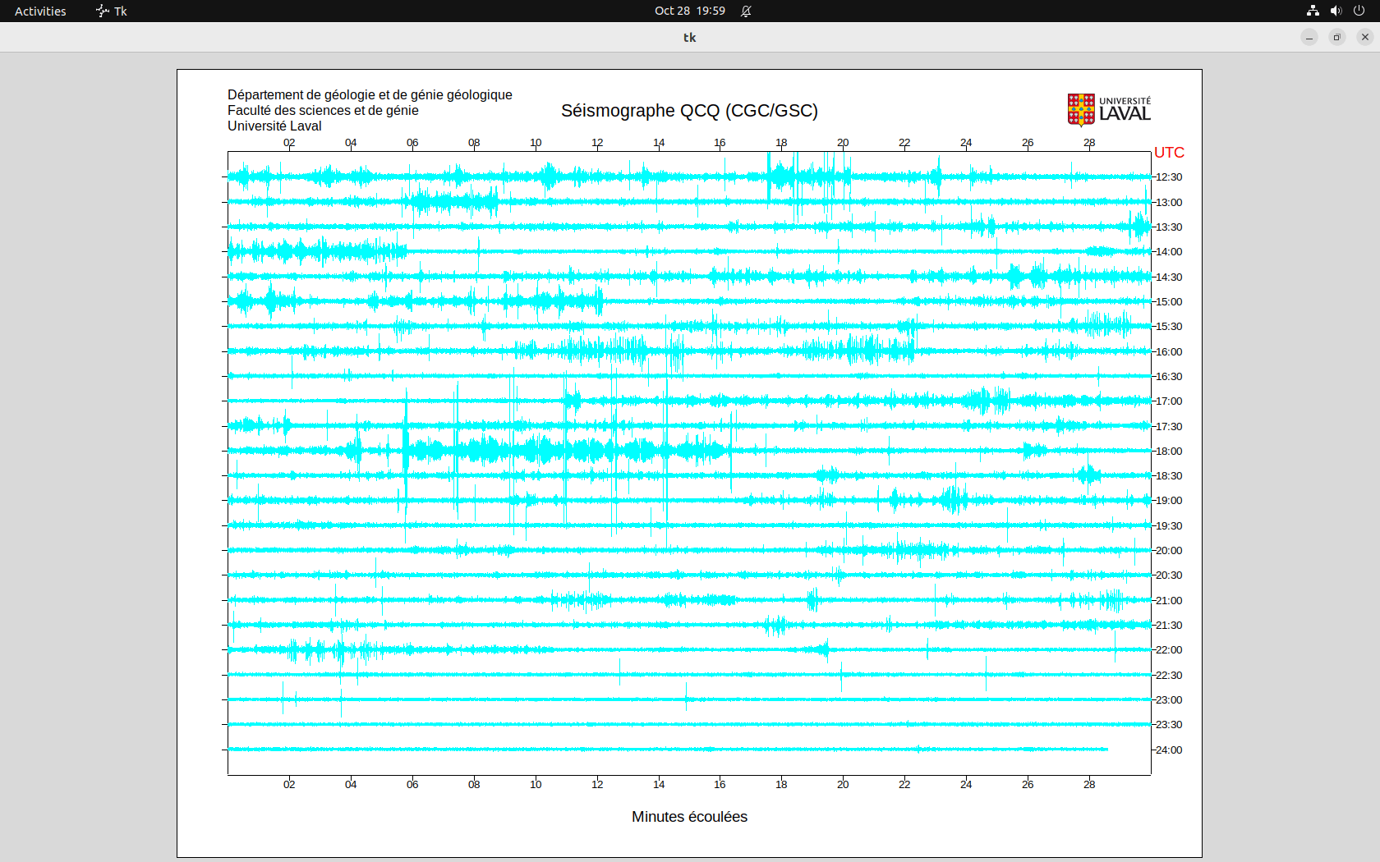Click the 12:30 time label
This screenshot has height=862, width=1380.
click(x=1169, y=177)
